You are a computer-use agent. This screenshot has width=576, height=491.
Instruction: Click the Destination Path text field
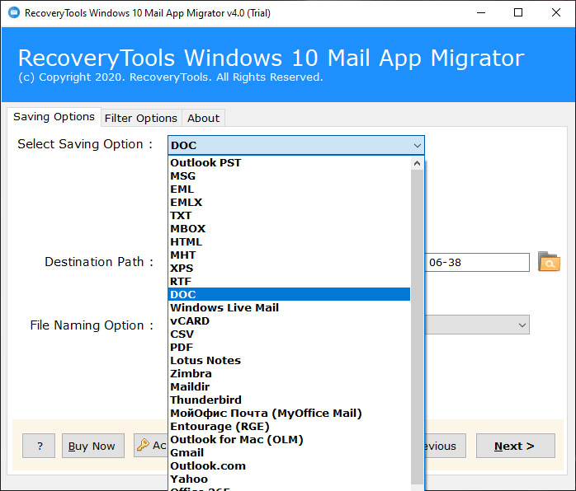[x=477, y=262]
